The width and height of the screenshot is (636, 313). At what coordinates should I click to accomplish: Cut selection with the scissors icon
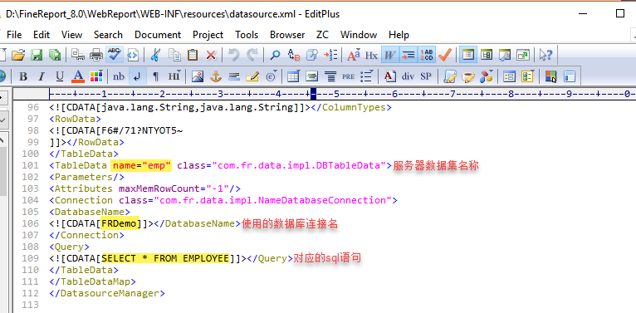pyautogui.click(x=154, y=55)
